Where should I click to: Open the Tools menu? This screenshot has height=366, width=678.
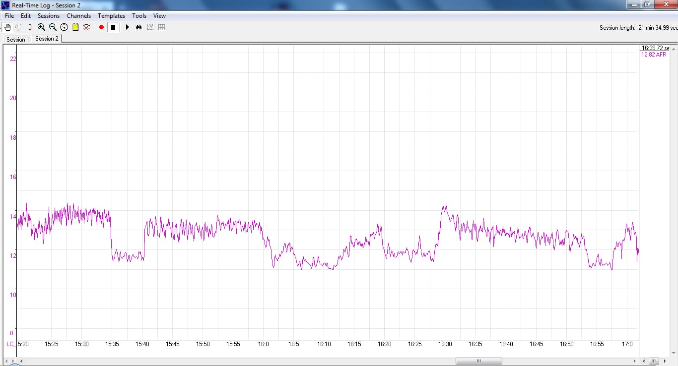pyautogui.click(x=139, y=16)
